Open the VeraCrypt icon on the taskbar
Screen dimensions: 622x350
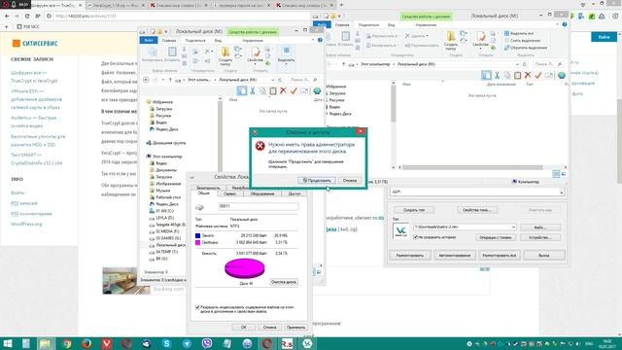(307, 343)
